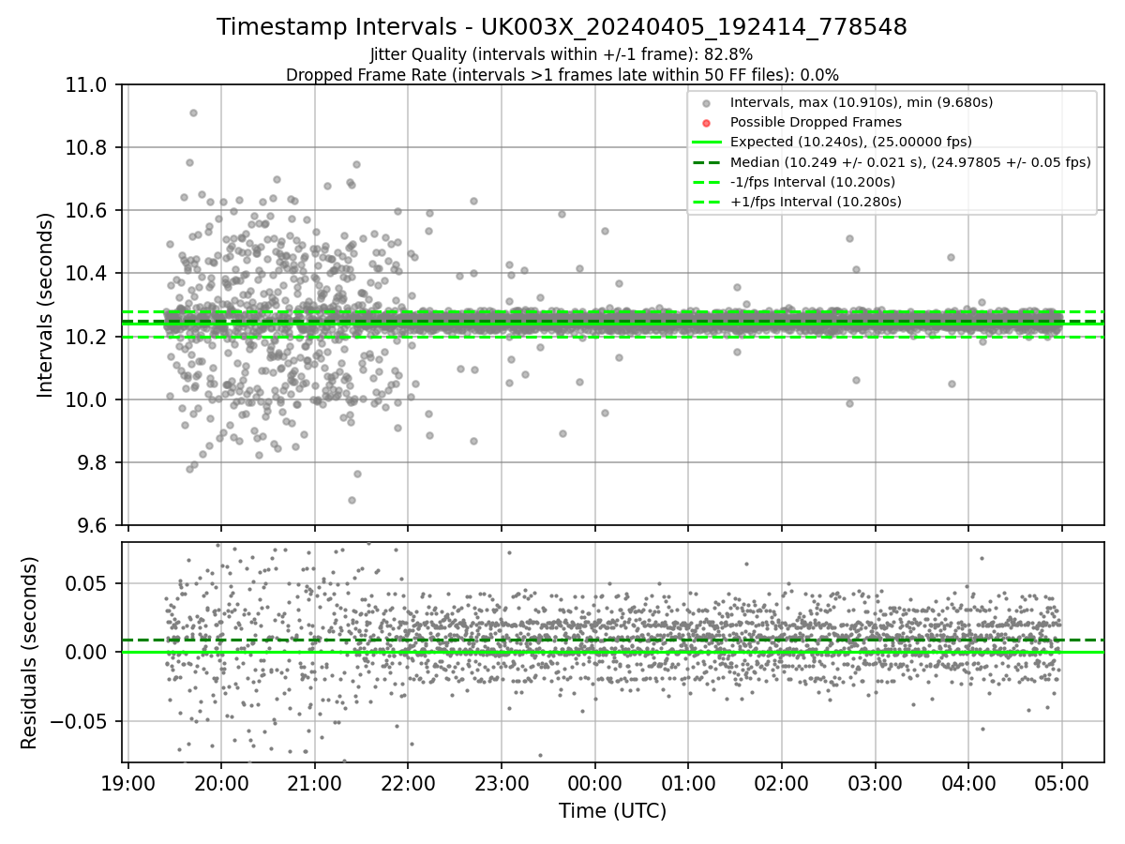Click the y-axis tick label 10.8

pyautogui.click(x=88, y=148)
